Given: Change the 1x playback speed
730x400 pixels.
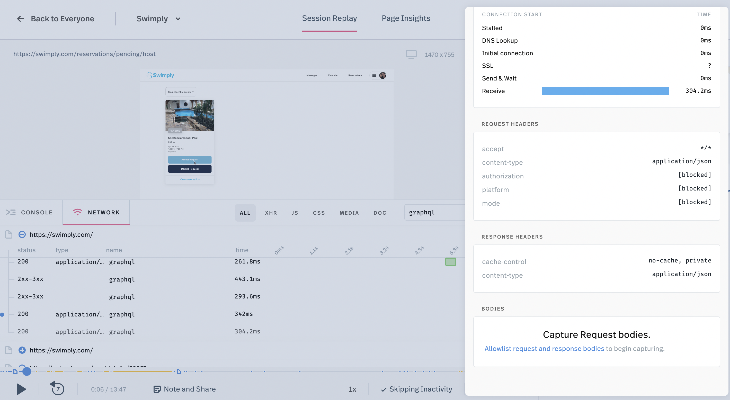Looking at the screenshot, I should pos(352,389).
